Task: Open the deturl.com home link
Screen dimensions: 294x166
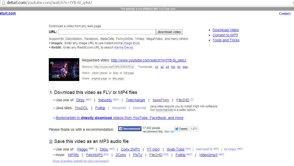Action: (x=8, y=13)
